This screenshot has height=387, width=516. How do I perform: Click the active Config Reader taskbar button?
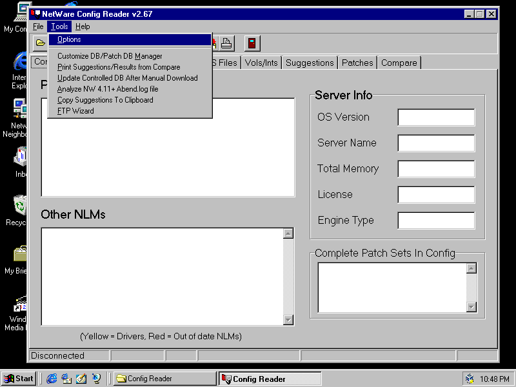click(x=270, y=379)
